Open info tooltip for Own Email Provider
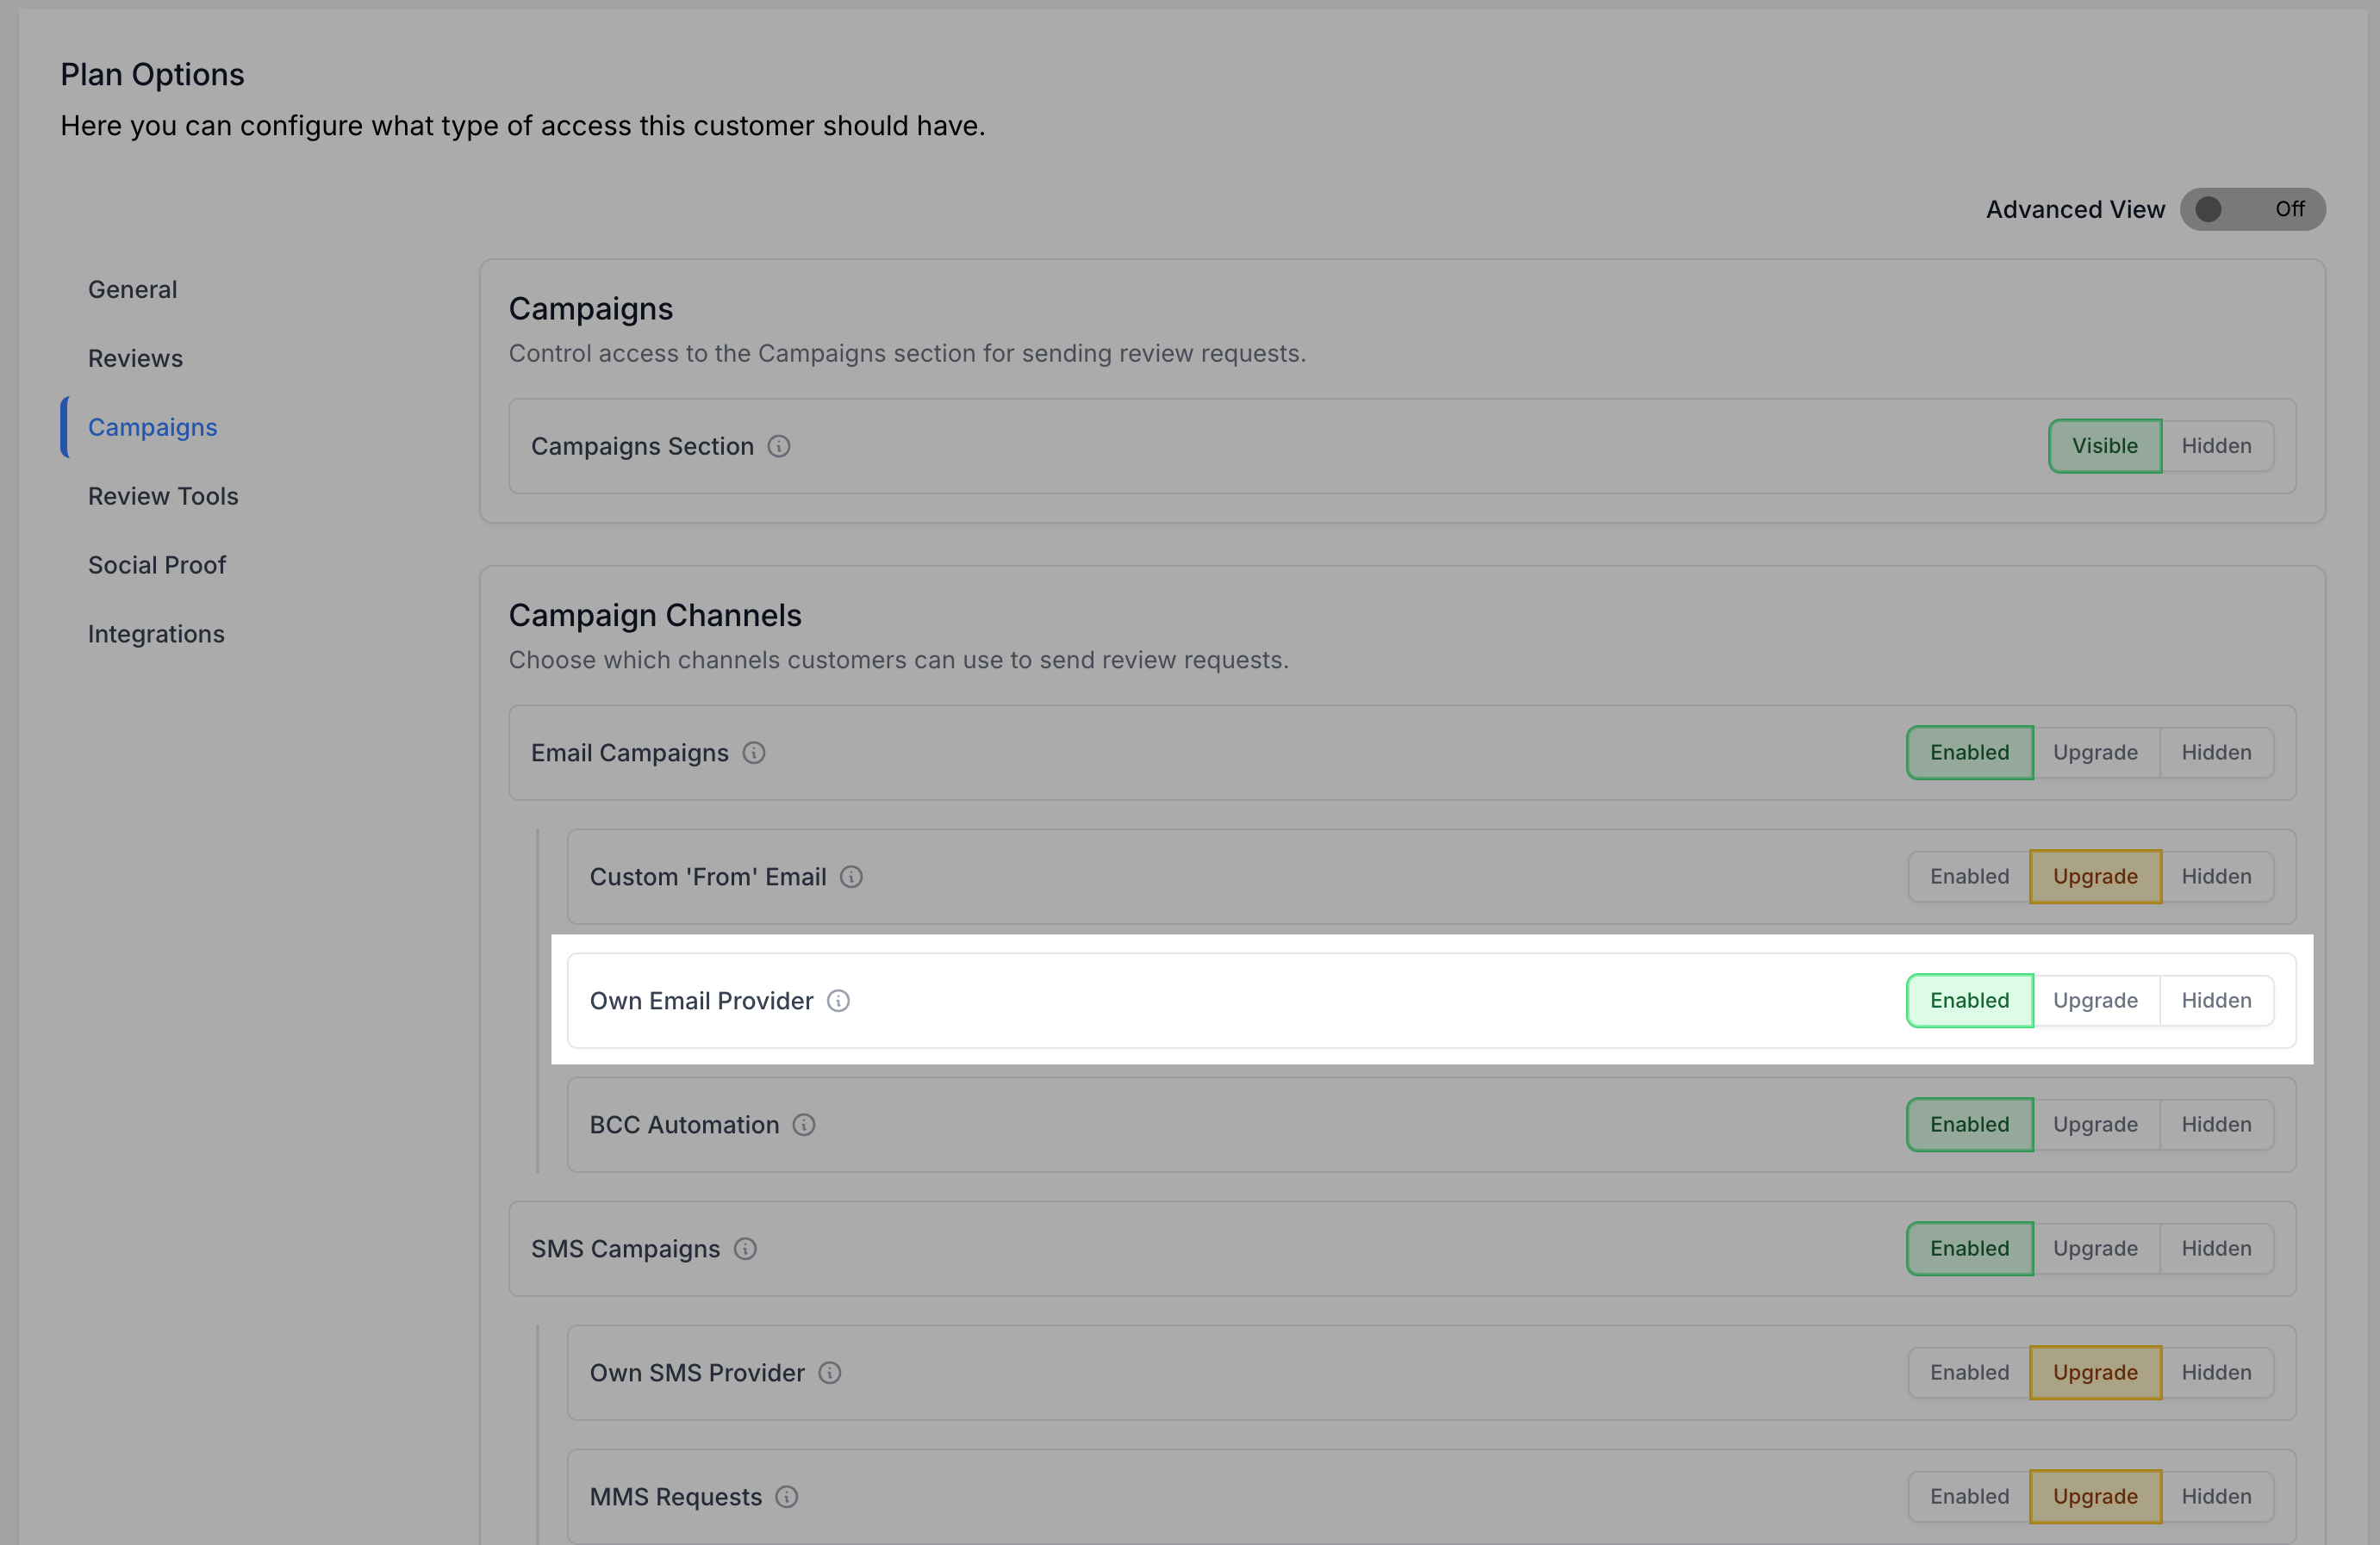Image resolution: width=2380 pixels, height=1545 pixels. point(838,1001)
